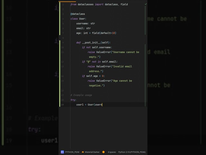Click the 'if "@" not in self.email:' line
The width and height of the screenshot is (206, 155).
tap(100, 62)
